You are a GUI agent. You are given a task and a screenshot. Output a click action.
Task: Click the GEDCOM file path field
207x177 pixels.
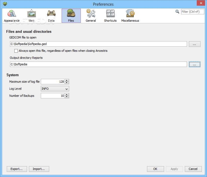coord(98,44)
